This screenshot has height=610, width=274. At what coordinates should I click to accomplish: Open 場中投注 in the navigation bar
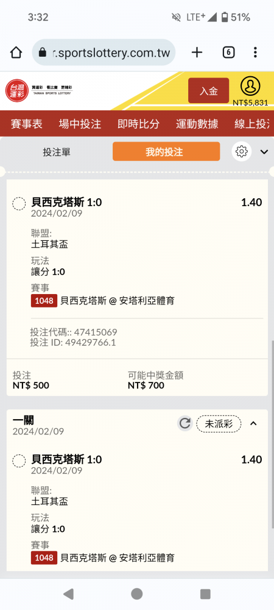click(x=80, y=124)
